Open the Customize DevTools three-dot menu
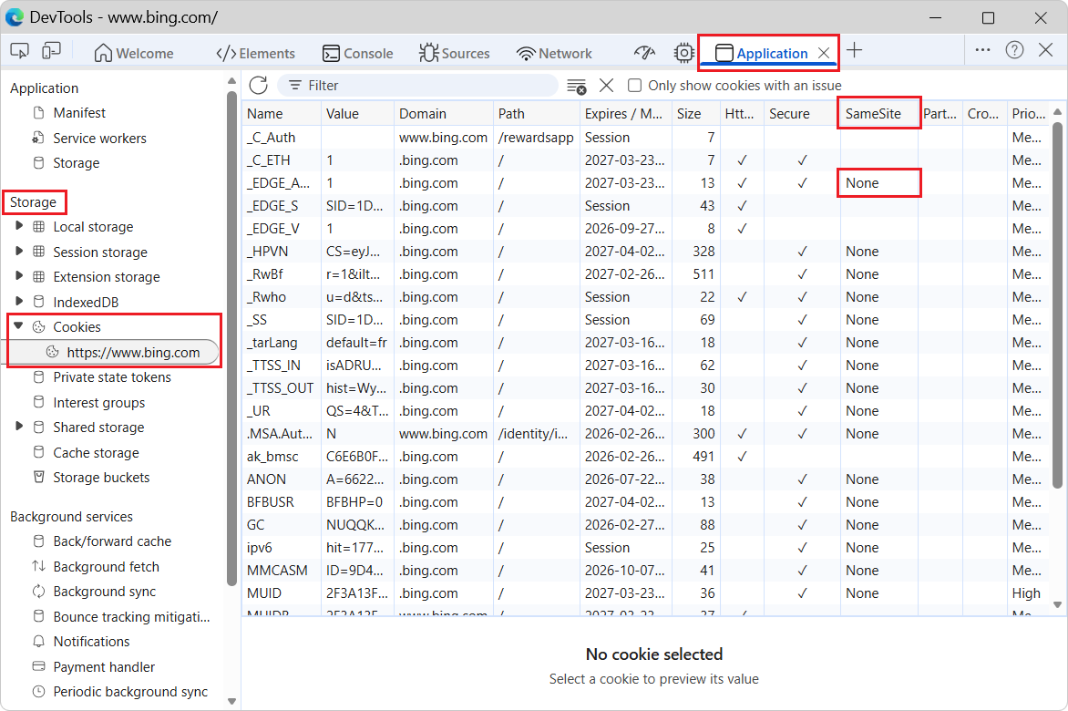This screenshot has width=1068, height=711. coord(982,50)
